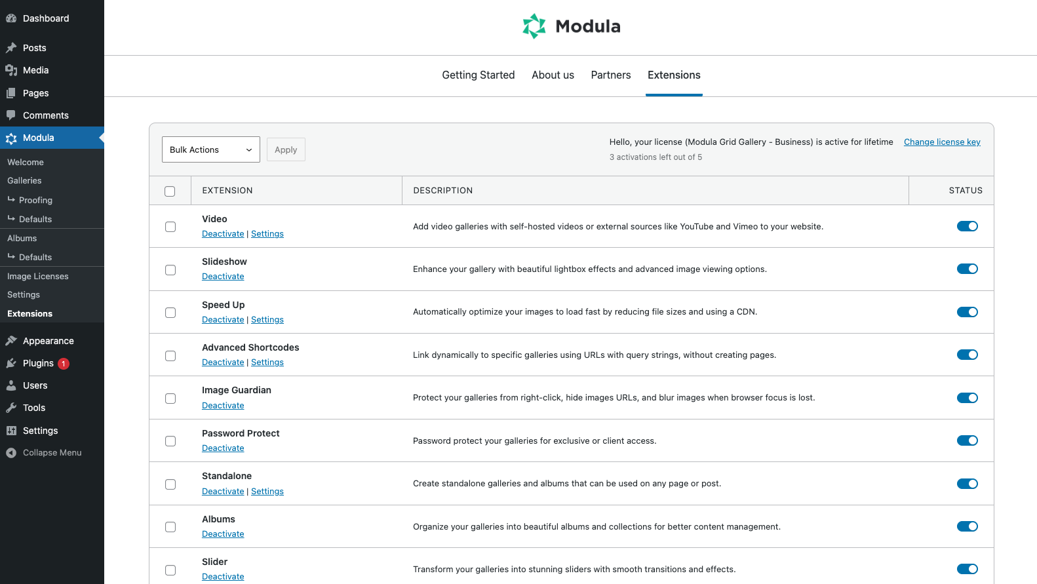Open the Bulk Actions dropdown
1037x584 pixels.
pos(210,149)
